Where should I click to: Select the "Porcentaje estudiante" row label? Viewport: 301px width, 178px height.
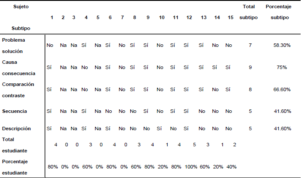pyautogui.click(x=16, y=167)
